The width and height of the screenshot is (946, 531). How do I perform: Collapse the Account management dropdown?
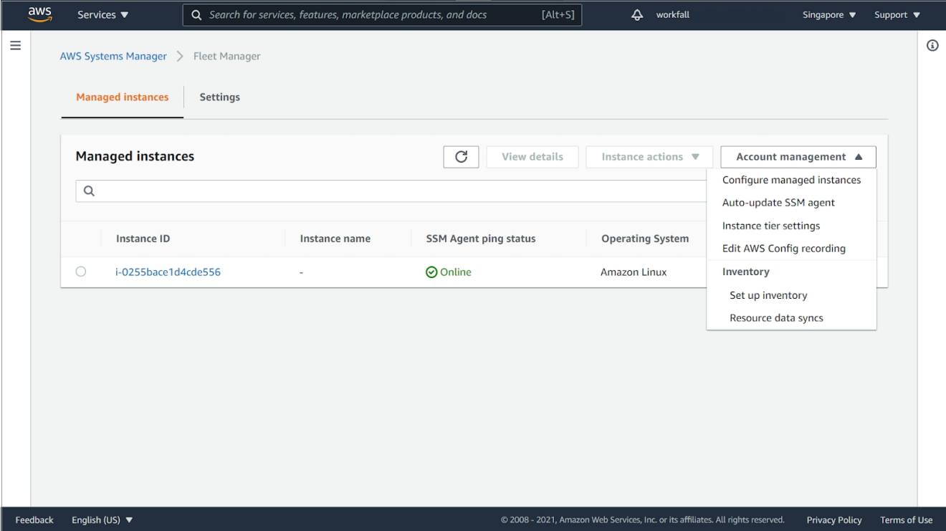pos(798,157)
